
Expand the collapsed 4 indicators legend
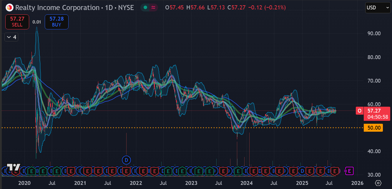point(11,37)
